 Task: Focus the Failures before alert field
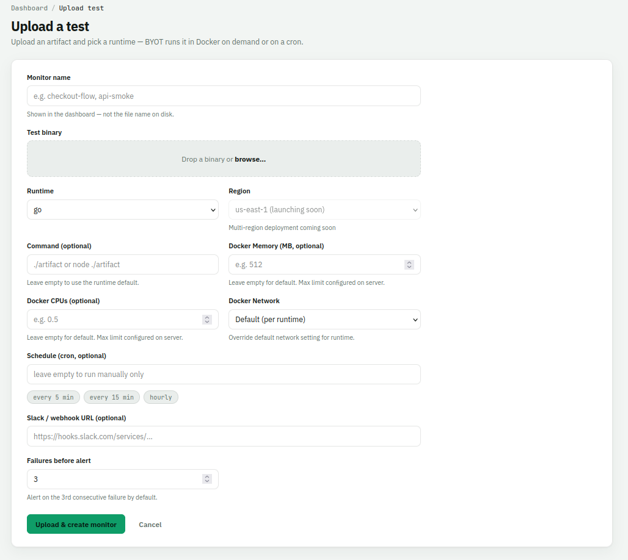(x=123, y=479)
